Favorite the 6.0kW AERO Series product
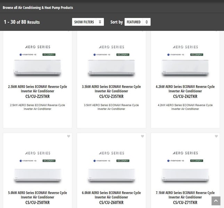 (142, 136)
